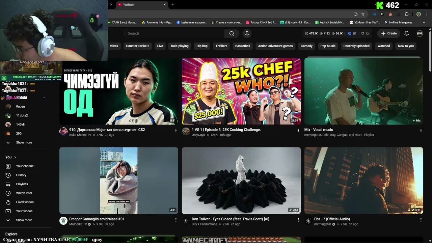This screenshot has width=432, height=243.
Task: Open the Buka Shinee TV channel link
Action: 80,135
